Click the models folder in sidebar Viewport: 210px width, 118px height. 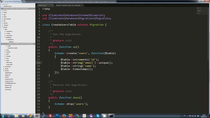pyautogui.click(x=8, y=52)
